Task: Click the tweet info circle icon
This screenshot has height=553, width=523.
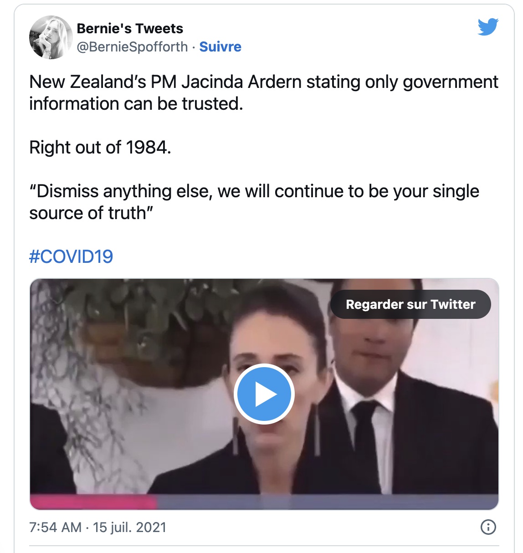Action: [488, 527]
